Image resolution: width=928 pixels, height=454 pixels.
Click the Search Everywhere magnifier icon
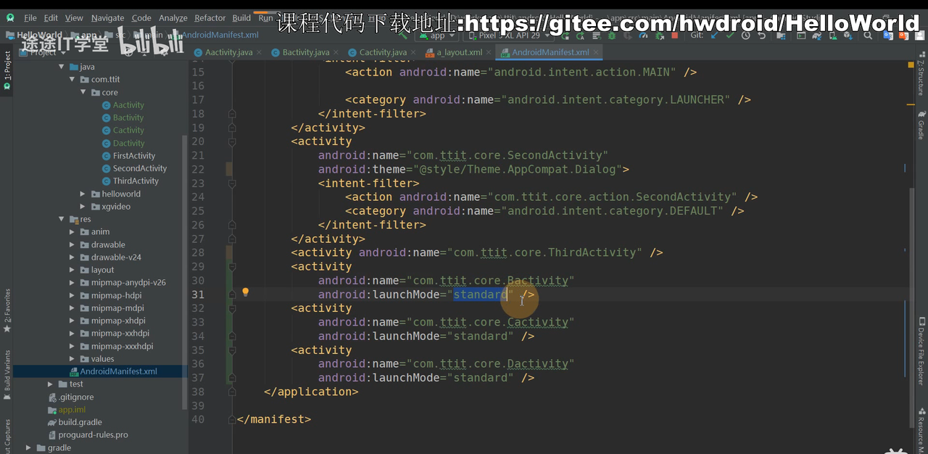click(868, 35)
